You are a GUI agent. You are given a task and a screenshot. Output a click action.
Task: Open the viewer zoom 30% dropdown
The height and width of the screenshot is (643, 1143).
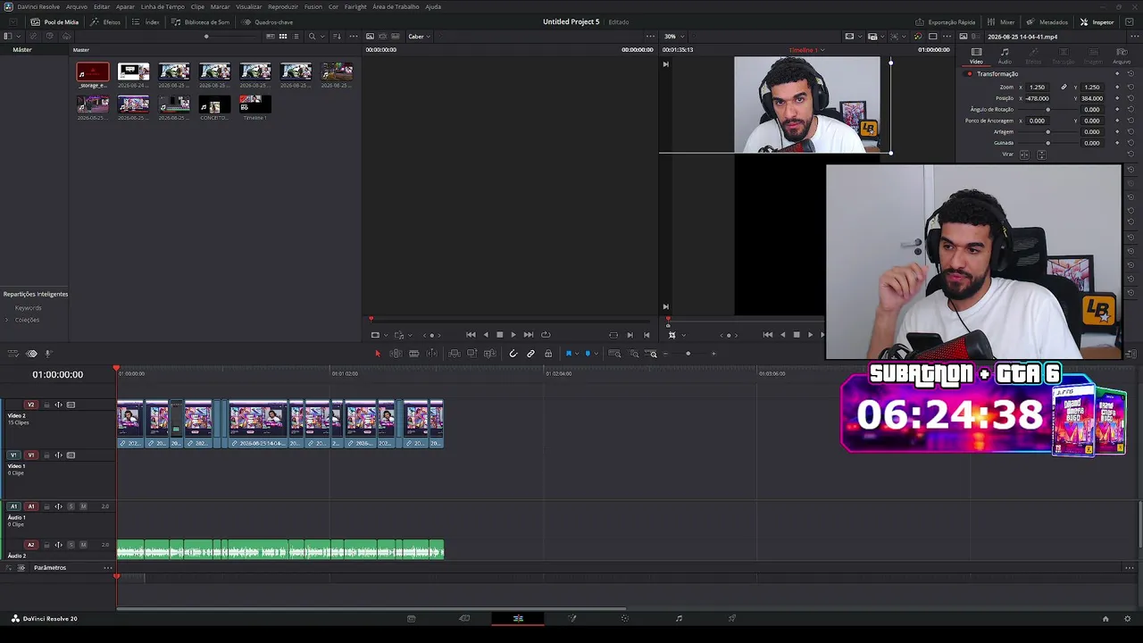coord(675,37)
